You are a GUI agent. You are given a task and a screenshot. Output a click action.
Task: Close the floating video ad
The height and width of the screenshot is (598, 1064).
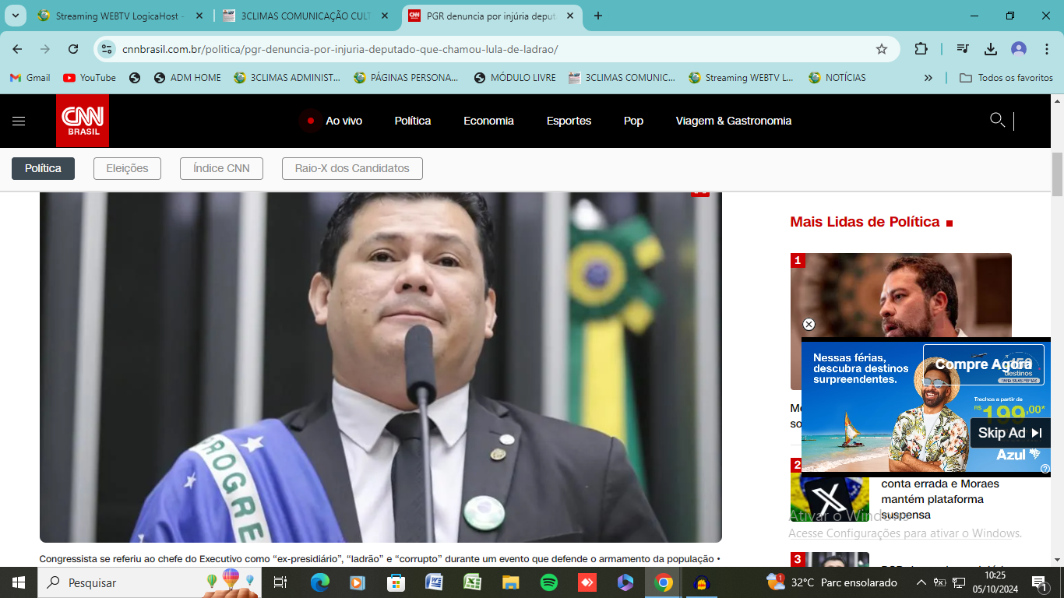click(809, 325)
